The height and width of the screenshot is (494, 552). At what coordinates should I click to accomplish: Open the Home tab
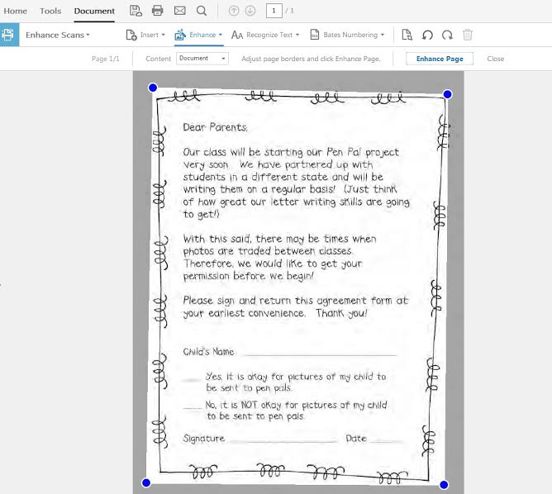tap(15, 11)
